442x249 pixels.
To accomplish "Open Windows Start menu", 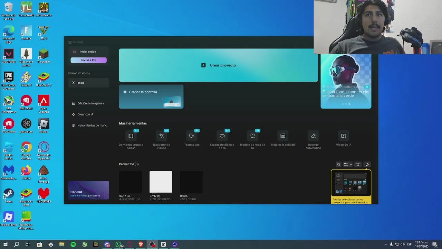I will [x=6, y=245].
